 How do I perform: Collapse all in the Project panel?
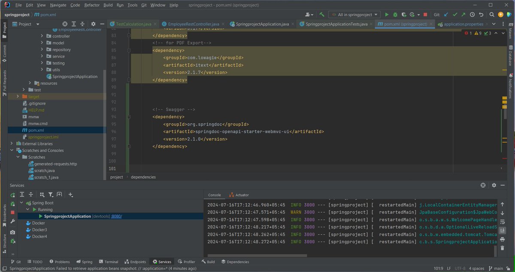82,24
